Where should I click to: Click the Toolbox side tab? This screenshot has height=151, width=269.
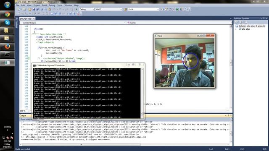(x=17, y=23)
